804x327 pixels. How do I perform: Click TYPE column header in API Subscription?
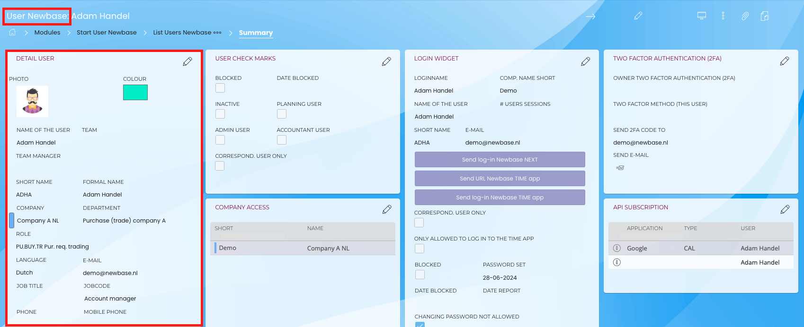(690, 228)
